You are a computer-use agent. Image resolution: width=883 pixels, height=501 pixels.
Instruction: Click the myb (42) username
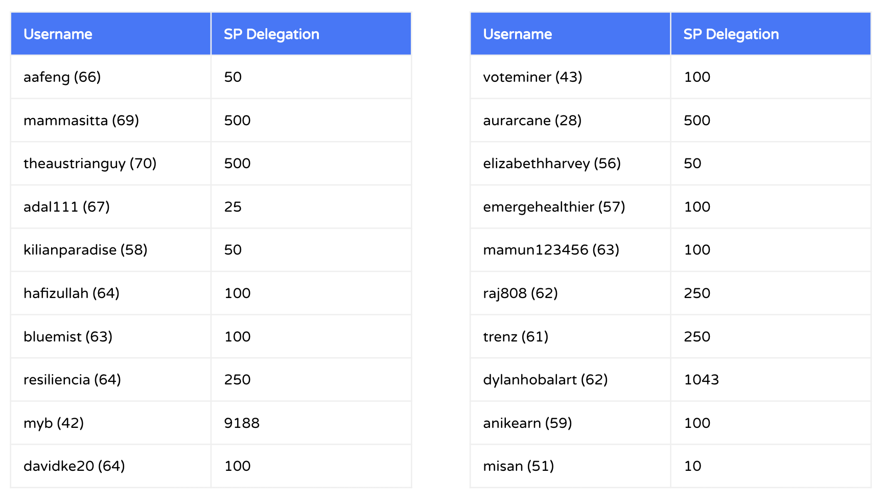(x=54, y=423)
